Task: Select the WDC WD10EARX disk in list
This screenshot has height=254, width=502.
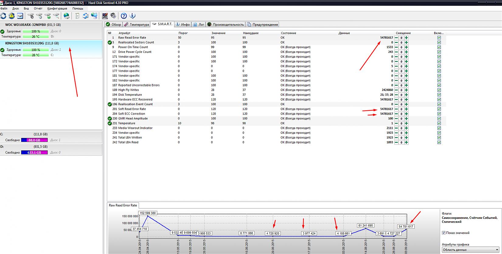Action: coord(33,25)
